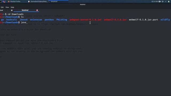Click the terminal icon beside the WebWolf taskbar entry

pyautogui.click(x=49, y=2)
